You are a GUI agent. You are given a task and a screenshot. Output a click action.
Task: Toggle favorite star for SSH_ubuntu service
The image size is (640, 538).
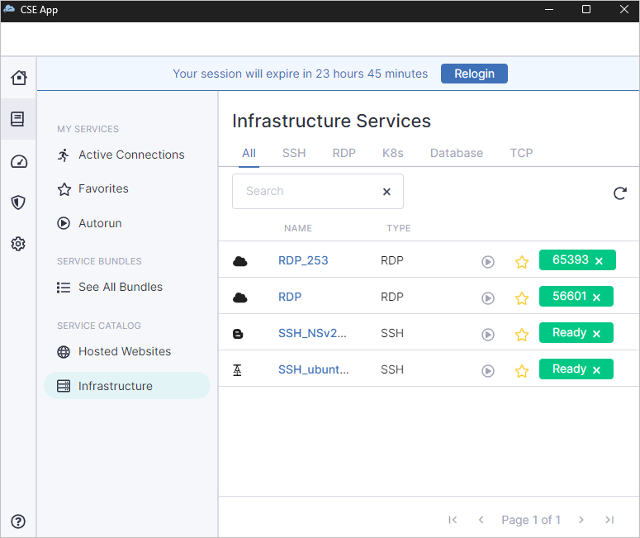521,371
